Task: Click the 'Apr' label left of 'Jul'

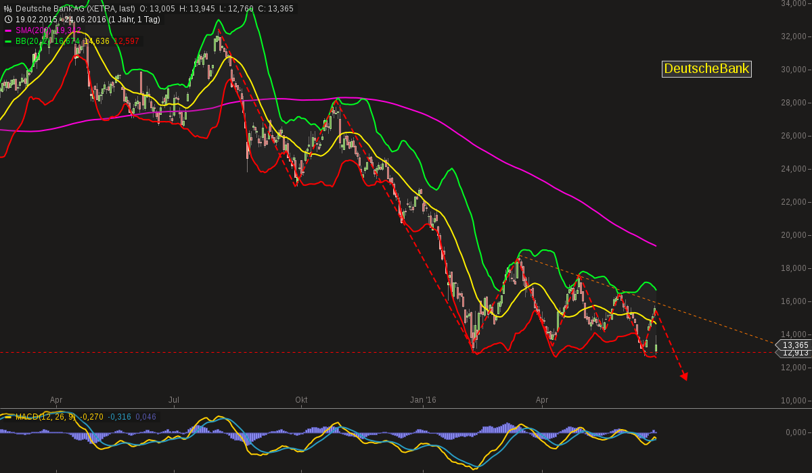Action: tap(56, 400)
